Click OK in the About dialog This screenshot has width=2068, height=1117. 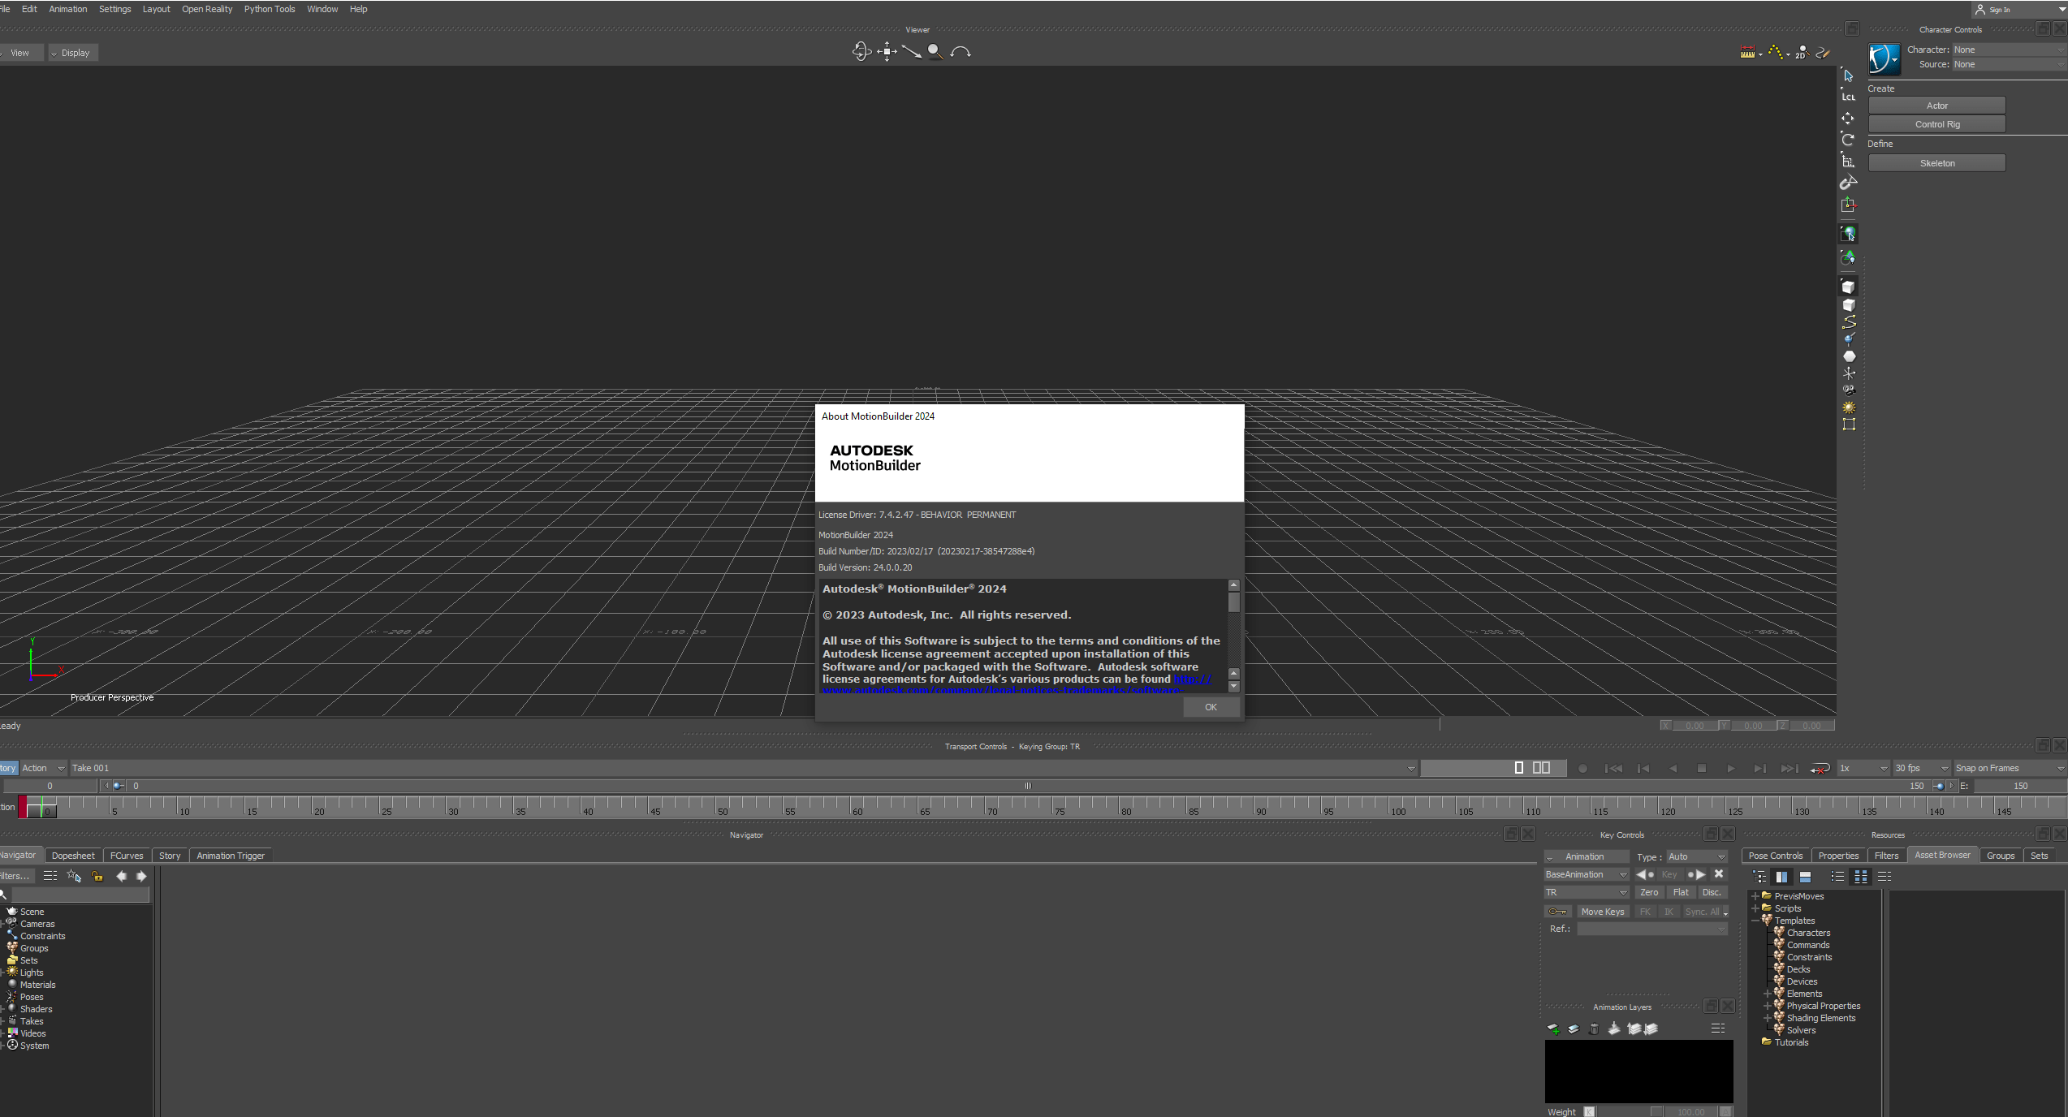1211,707
